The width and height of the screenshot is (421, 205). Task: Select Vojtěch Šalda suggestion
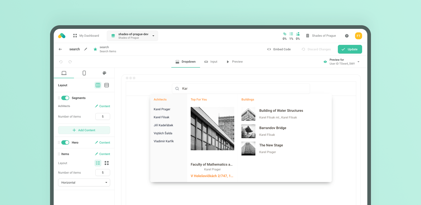tap(163, 133)
